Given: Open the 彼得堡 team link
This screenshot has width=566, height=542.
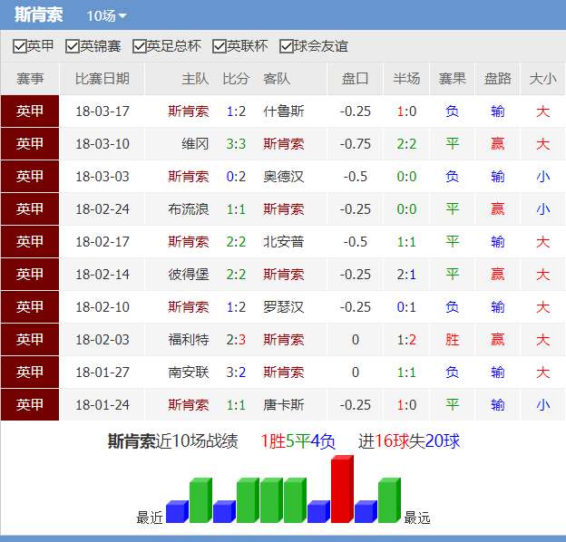Looking at the screenshot, I should [x=189, y=275].
